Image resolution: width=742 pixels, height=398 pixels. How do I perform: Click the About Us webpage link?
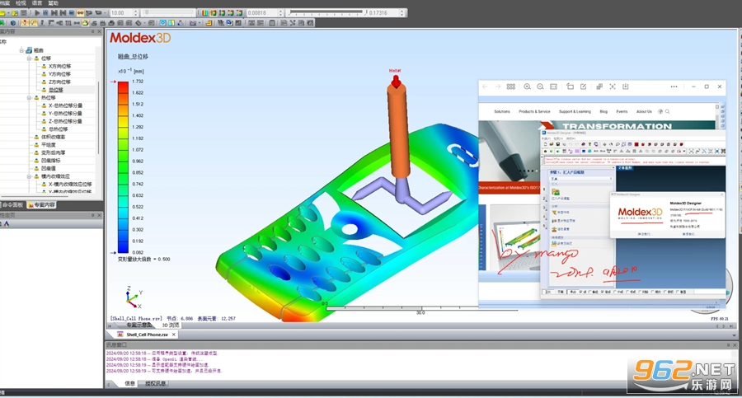[x=644, y=112]
